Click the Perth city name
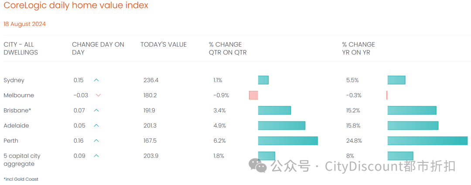The height and width of the screenshot is (185, 471). click(11, 141)
